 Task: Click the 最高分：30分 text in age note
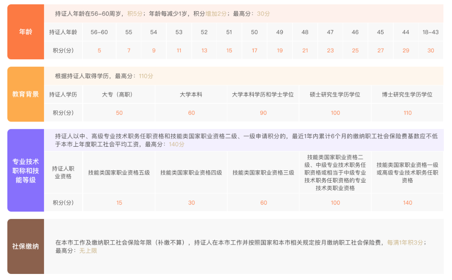pyautogui.click(x=251, y=13)
